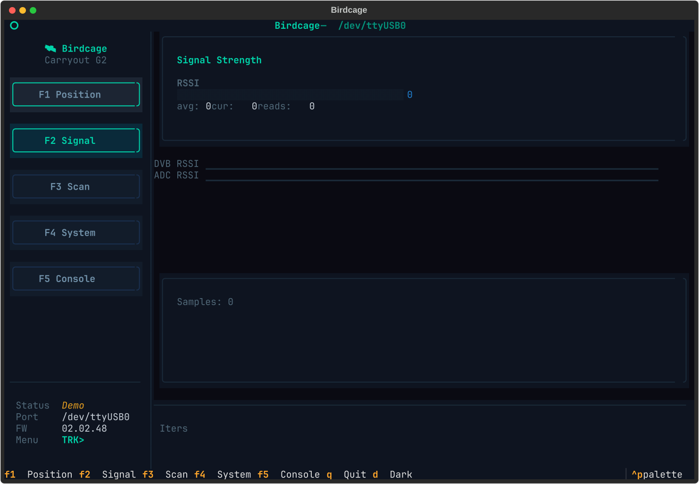Screen dimensions: 699x484
Task: Open the F4 System sidebar button
Action: click(76, 233)
